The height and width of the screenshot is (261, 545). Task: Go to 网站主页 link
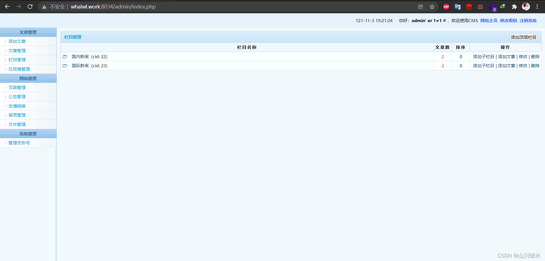coord(489,20)
